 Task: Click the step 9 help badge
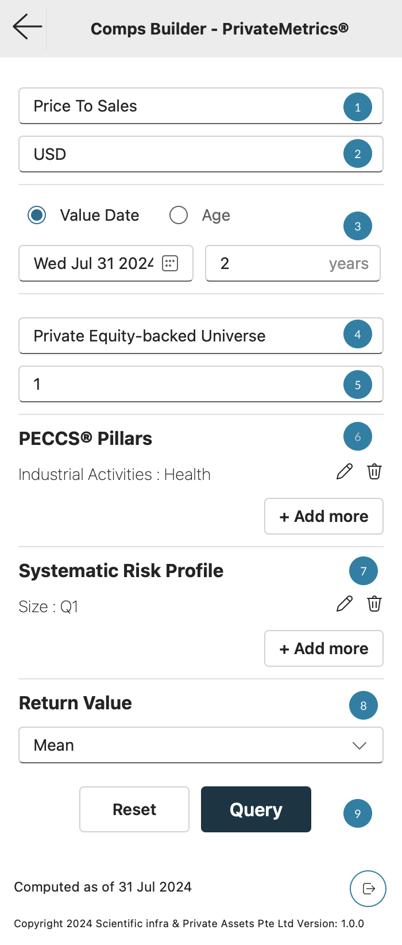pos(358,813)
